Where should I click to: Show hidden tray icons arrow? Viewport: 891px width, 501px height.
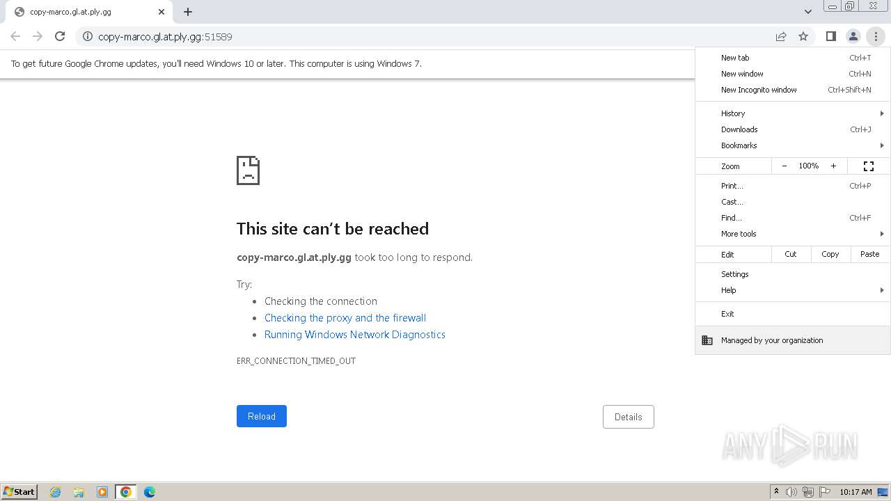pos(776,492)
